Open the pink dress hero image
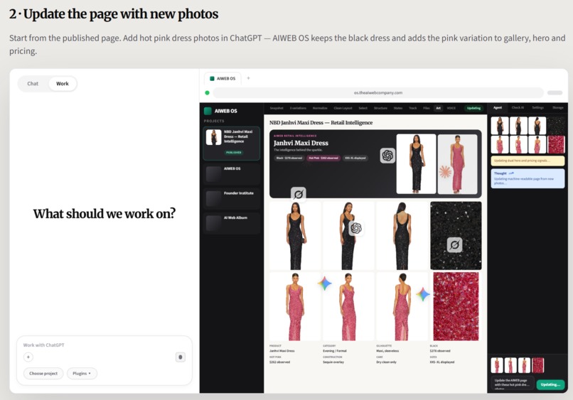 click(x=457, y=163)
